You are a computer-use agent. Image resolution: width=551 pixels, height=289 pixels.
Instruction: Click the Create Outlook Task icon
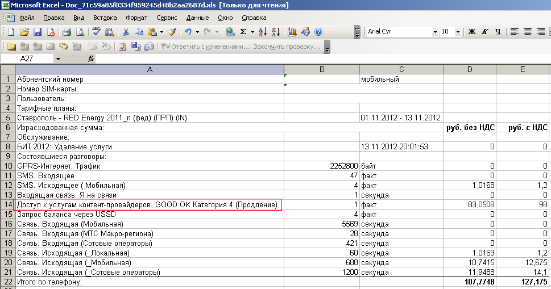click(123, 47)
